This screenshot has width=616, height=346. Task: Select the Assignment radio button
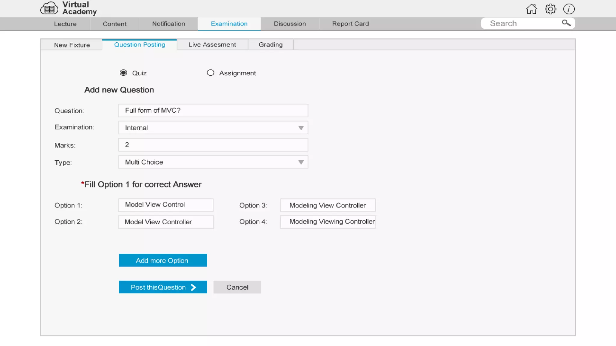[x=211, y=73]
